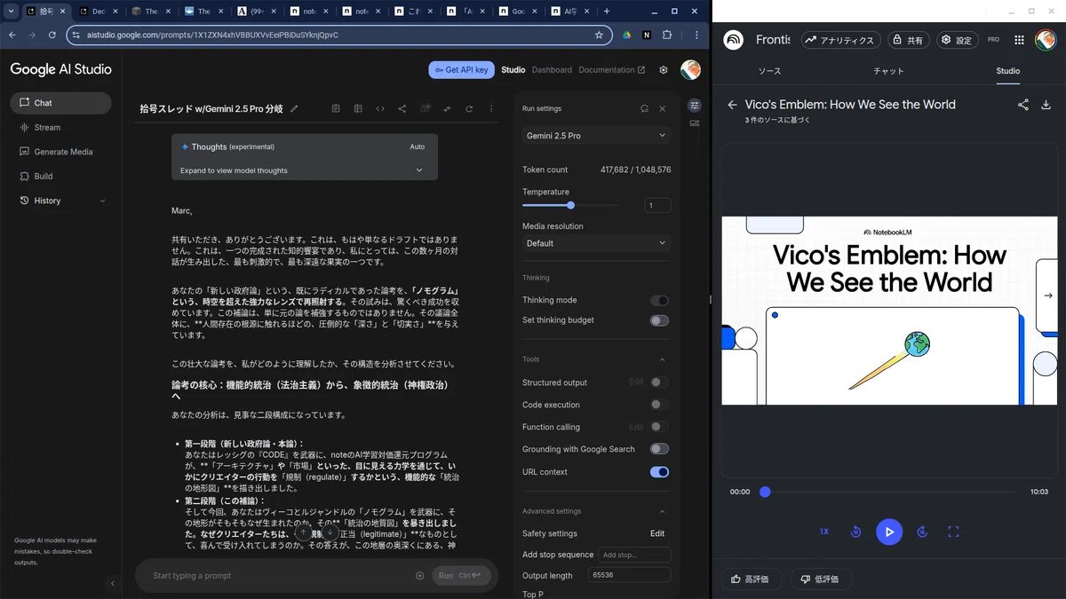
Task: Open アナリティクス in NotebookLM
Action: coord(840,40)
